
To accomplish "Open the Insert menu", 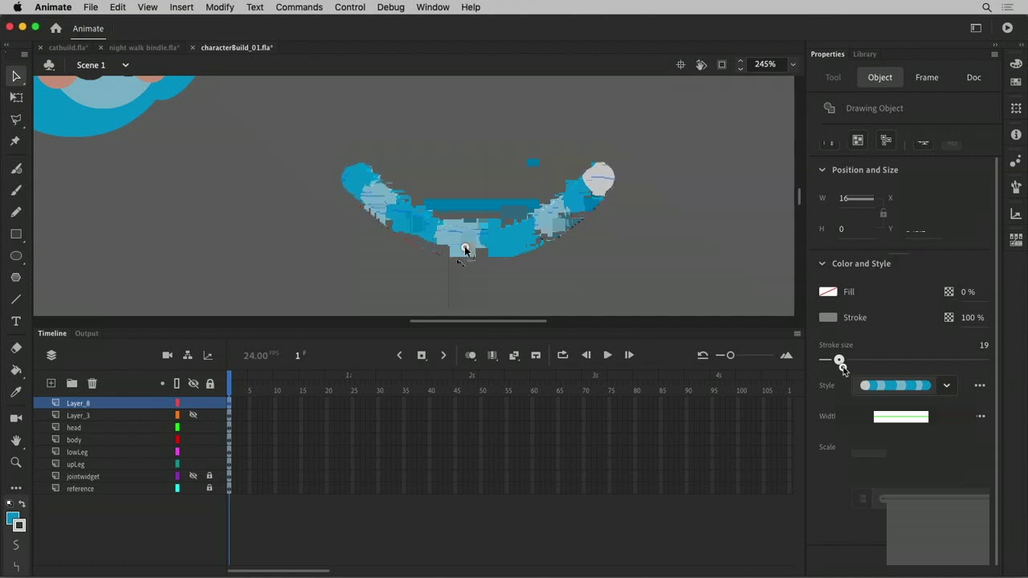I will click(182, 7).
